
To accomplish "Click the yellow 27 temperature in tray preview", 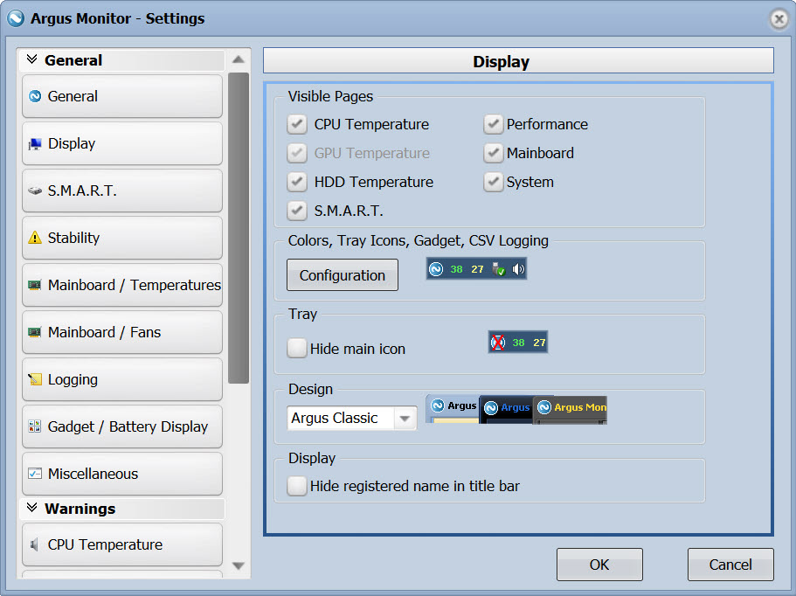I will pyautogui.click(x=477, y=269).
